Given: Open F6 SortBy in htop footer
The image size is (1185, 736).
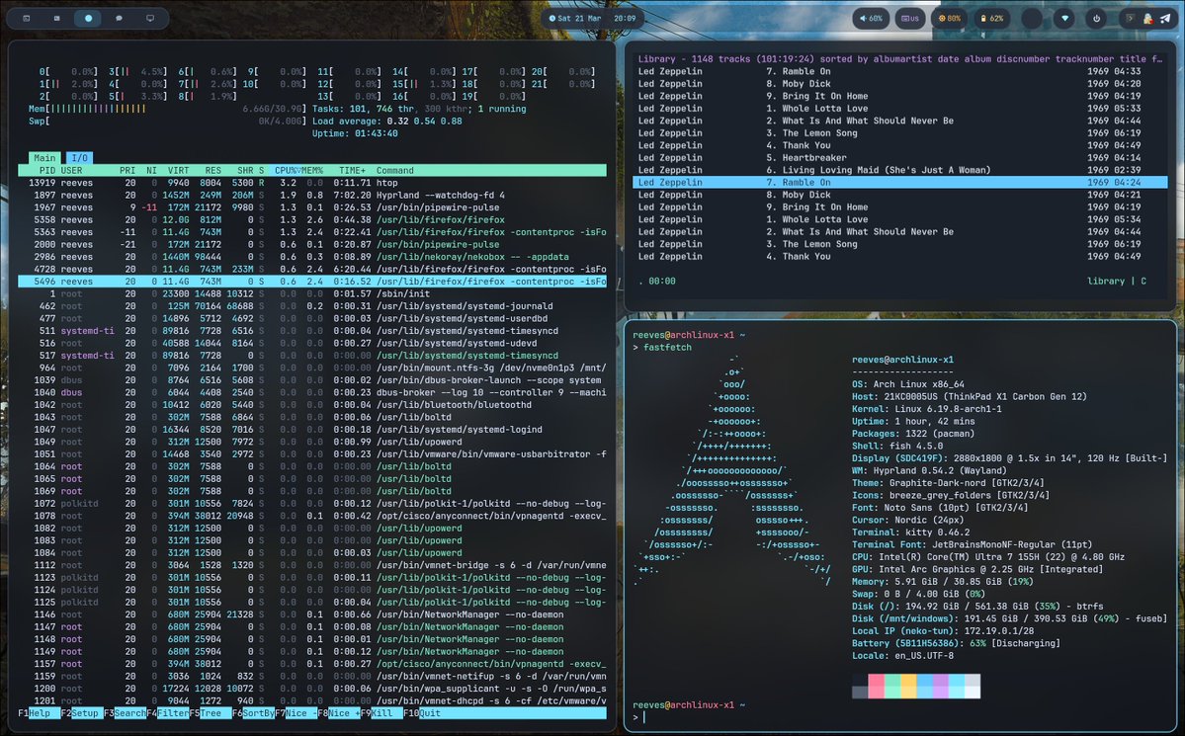Looking at the screenshot, I should (253, 713).
